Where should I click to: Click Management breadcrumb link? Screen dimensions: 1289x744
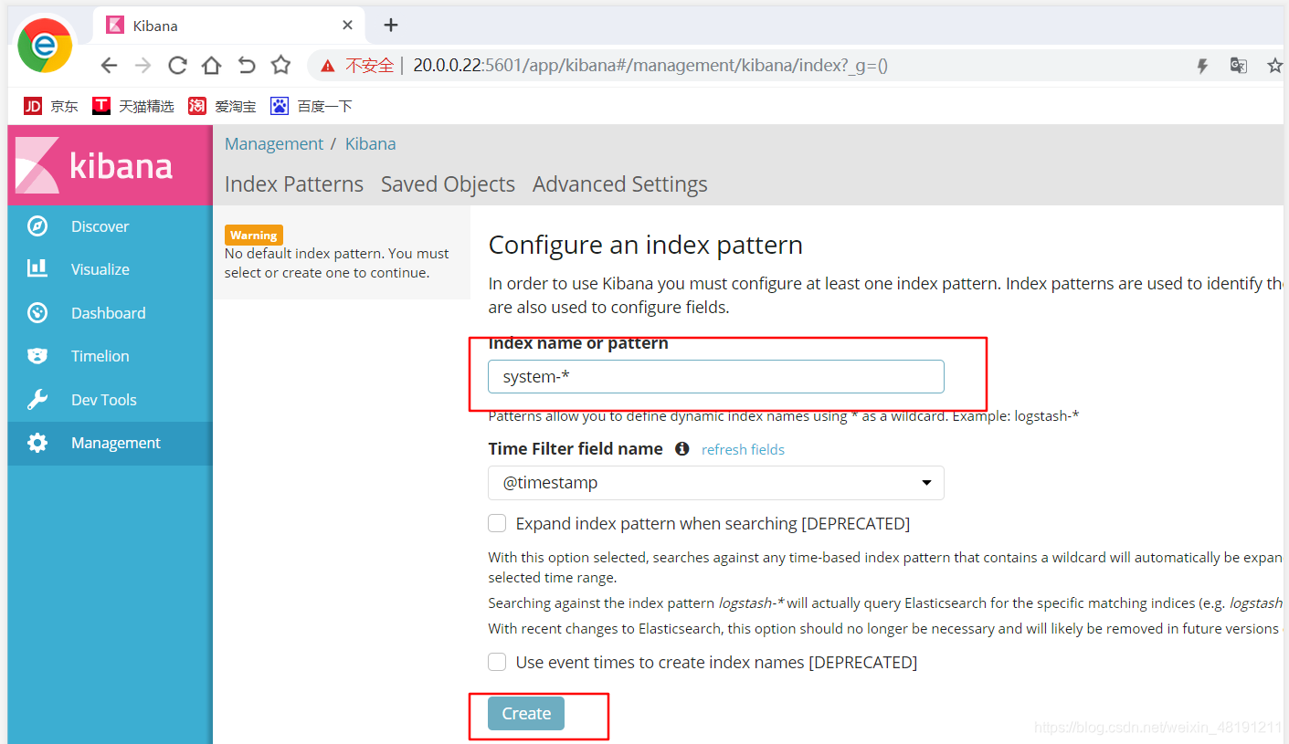click(x=274, y=143)
